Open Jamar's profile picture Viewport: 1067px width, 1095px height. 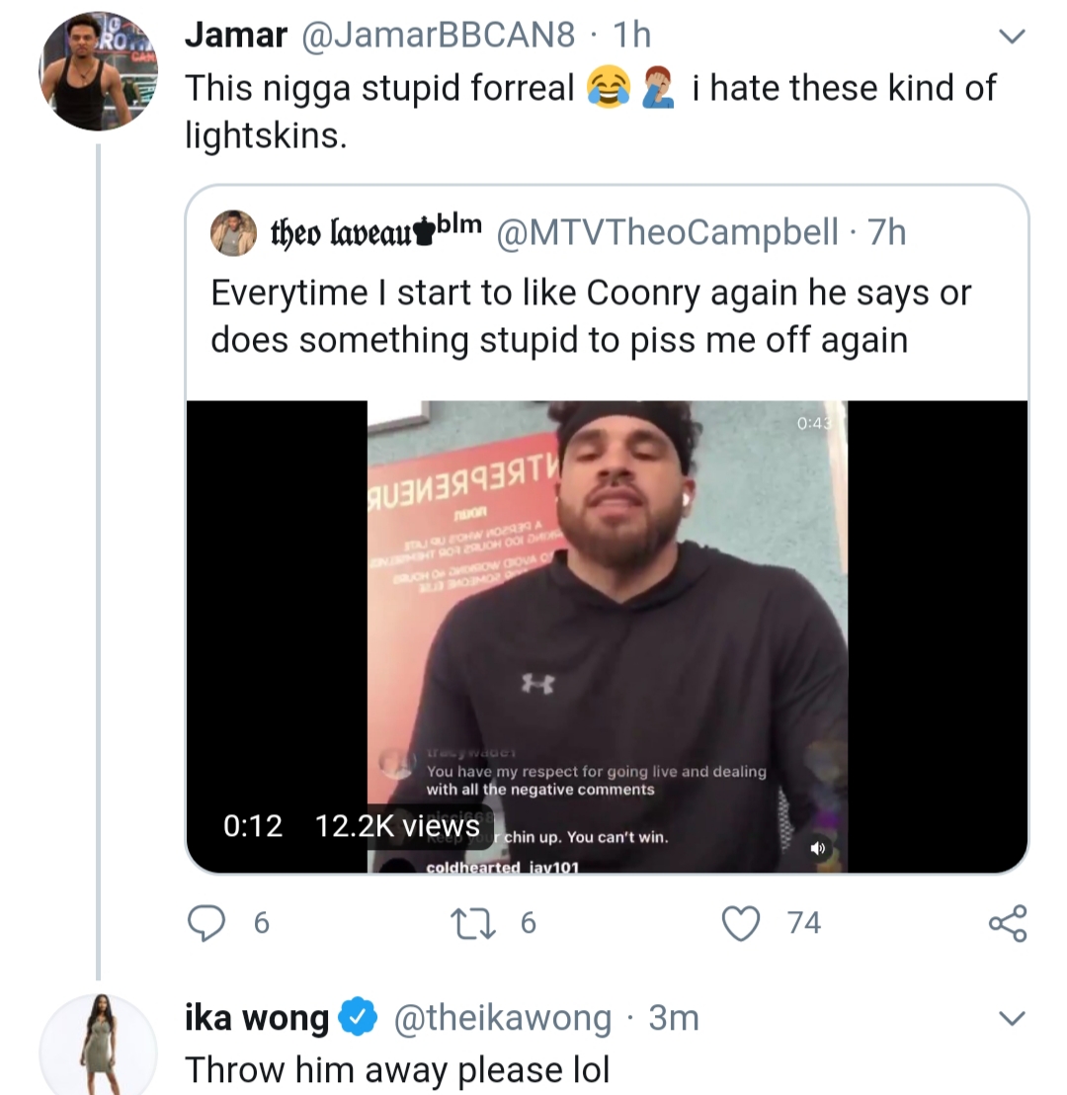tap(98, 71)
